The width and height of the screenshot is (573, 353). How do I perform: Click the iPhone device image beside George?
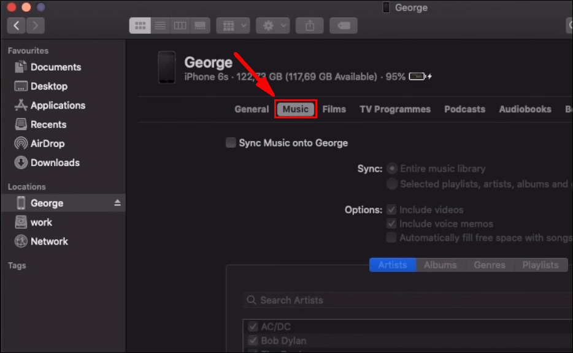coord(167,67)
